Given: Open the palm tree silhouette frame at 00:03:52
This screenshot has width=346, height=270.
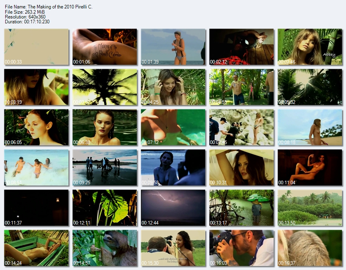Looking at the screenshot, I should pyautogui.click(x=105, y=87).
